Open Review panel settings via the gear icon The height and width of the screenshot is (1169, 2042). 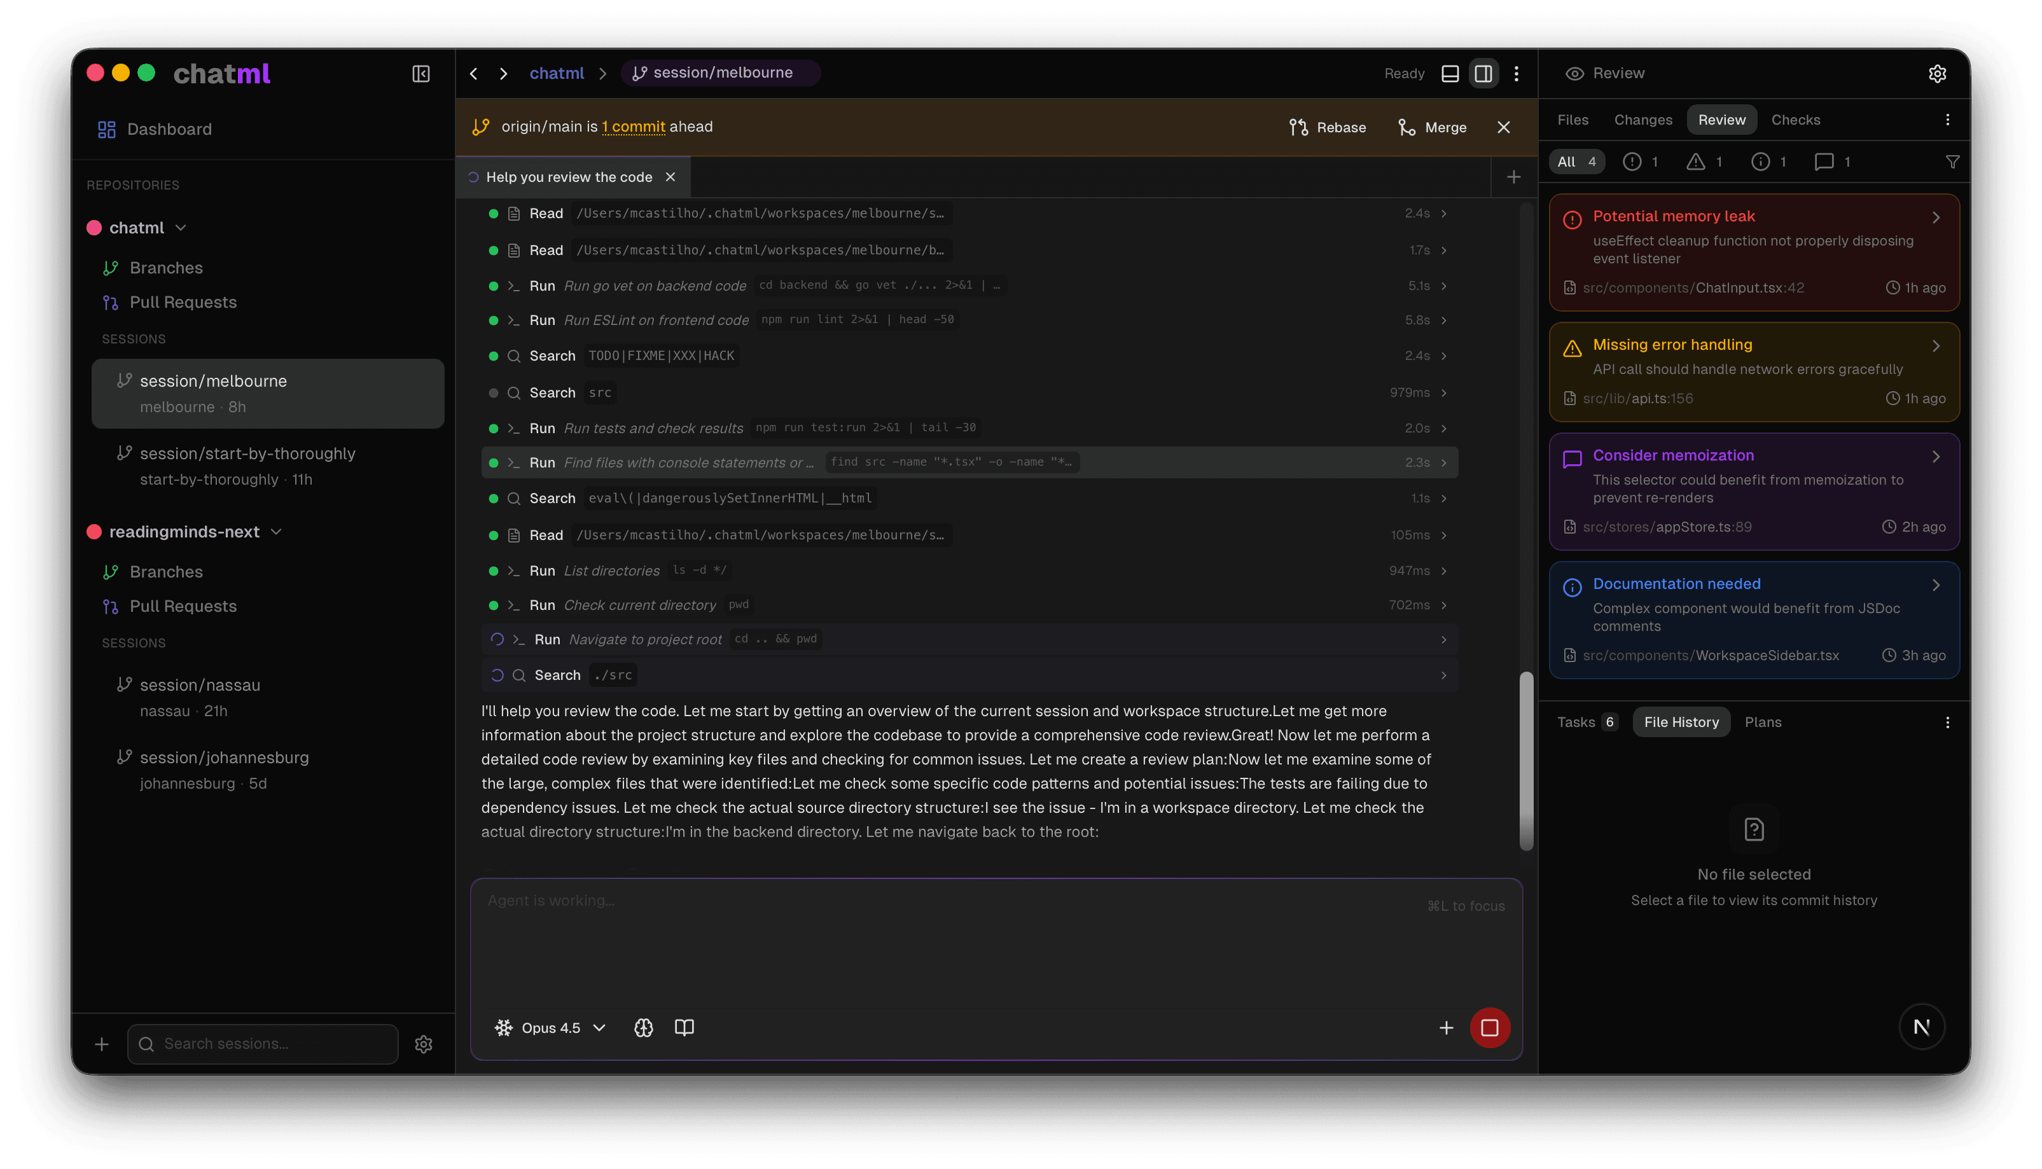click(x=1938, y=73)
